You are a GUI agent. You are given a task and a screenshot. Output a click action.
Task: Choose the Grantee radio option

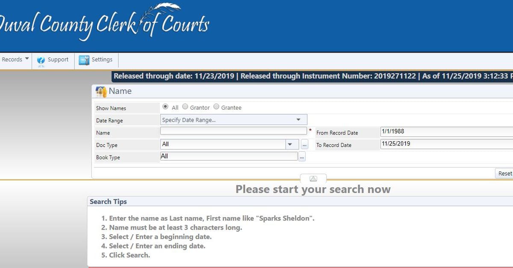coord(216,107)
